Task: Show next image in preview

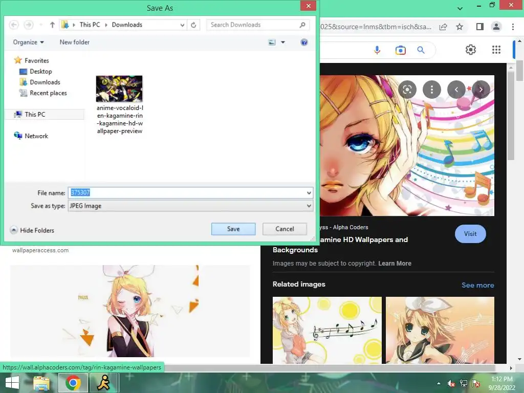Action: click(x=481, y=90)
